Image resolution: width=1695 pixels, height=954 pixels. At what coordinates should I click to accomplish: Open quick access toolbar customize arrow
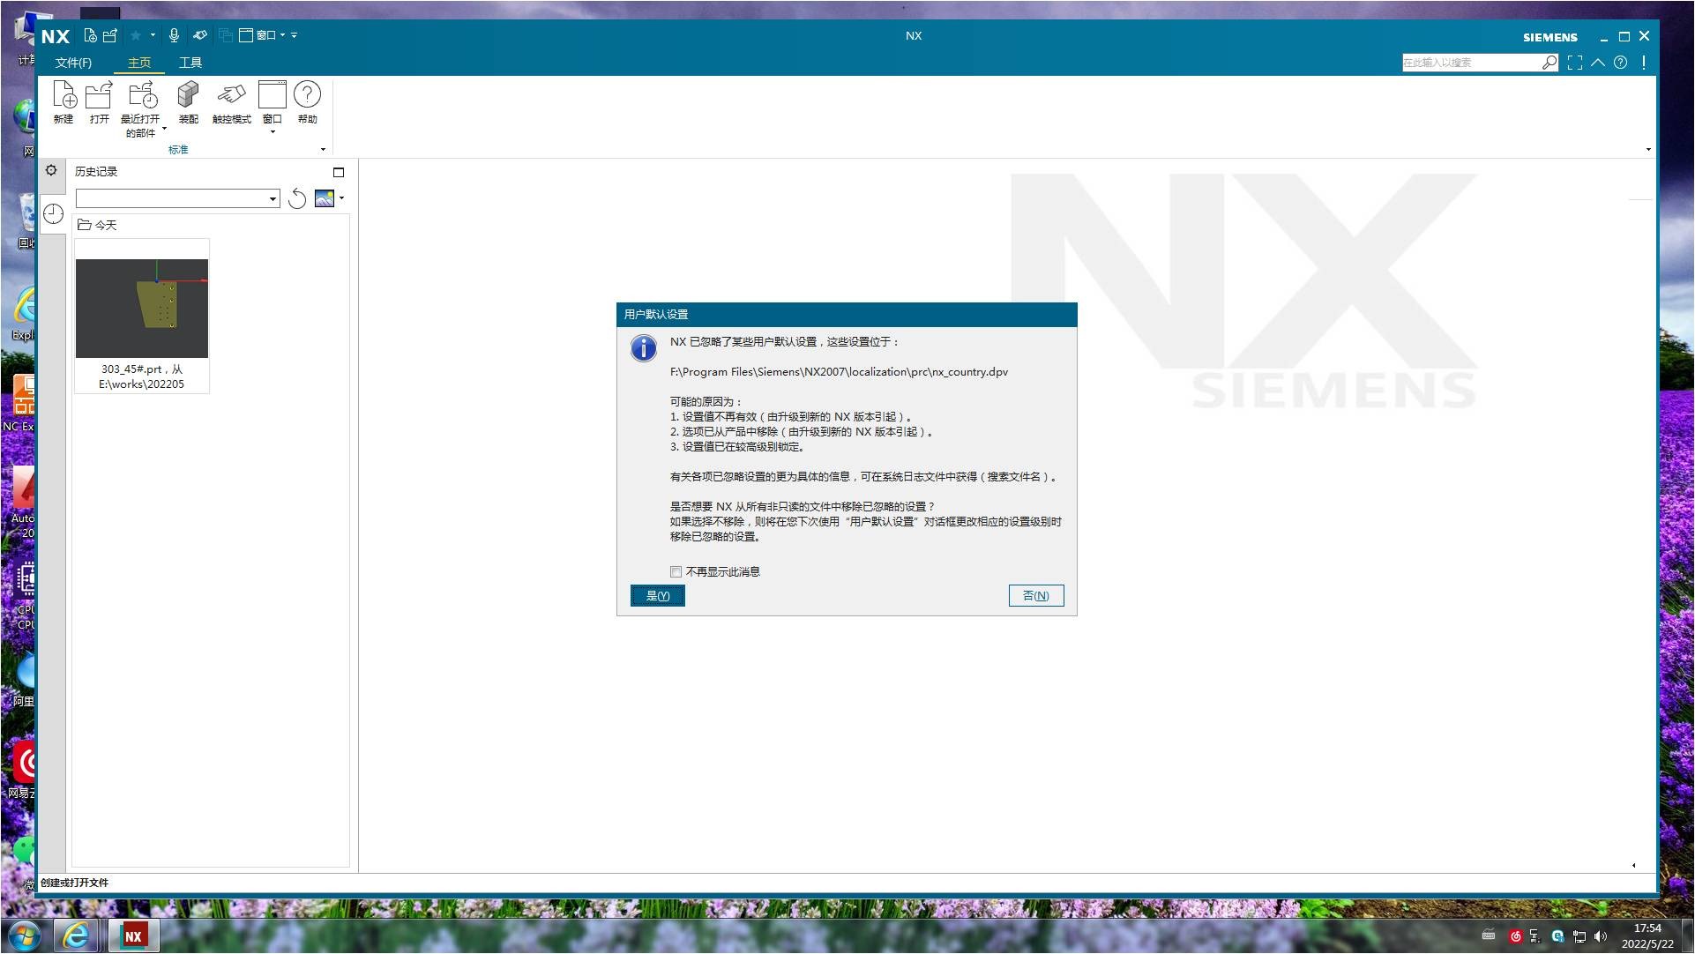pos(295,35)
